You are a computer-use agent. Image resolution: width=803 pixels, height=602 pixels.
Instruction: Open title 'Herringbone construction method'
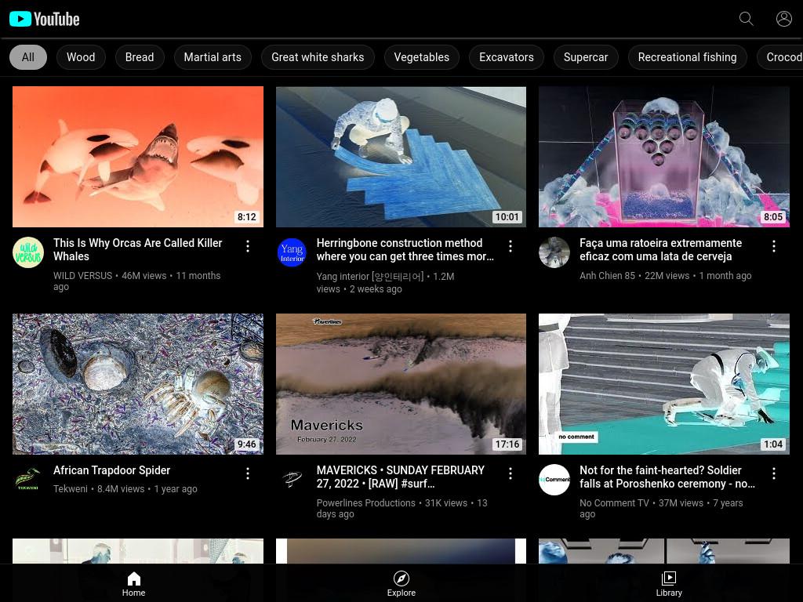tap(405, 250)
